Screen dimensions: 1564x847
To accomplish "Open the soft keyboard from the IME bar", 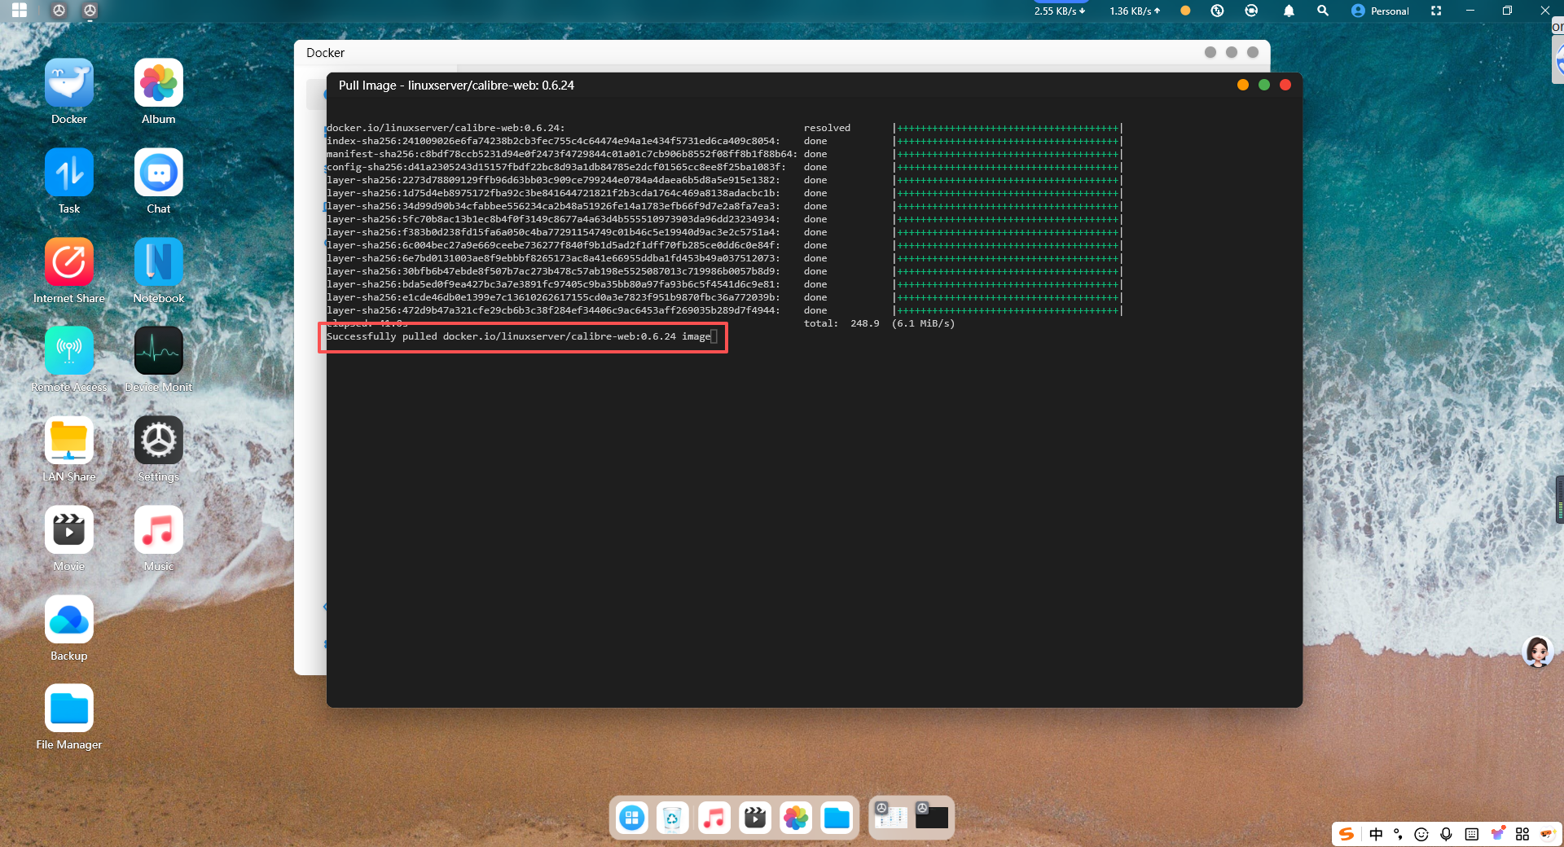I will tap(1471, 834).
